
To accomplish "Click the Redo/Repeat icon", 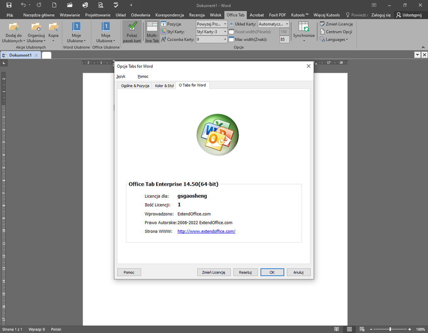I will tap(39, 5).
